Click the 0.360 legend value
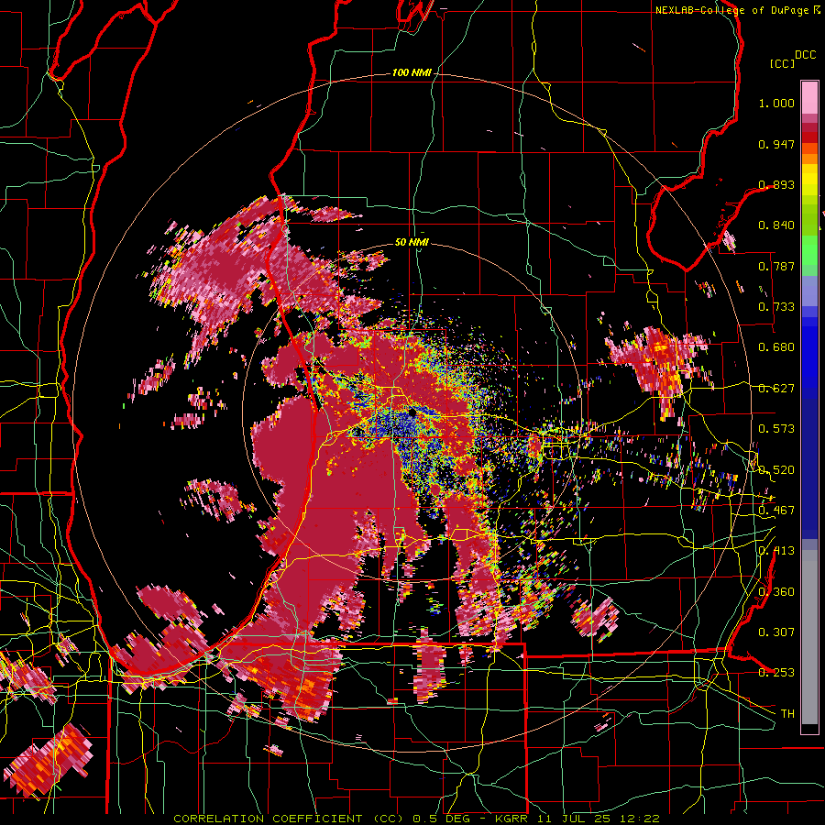Image resolution: width=825 pixels, height=825 pixels. 776,592
